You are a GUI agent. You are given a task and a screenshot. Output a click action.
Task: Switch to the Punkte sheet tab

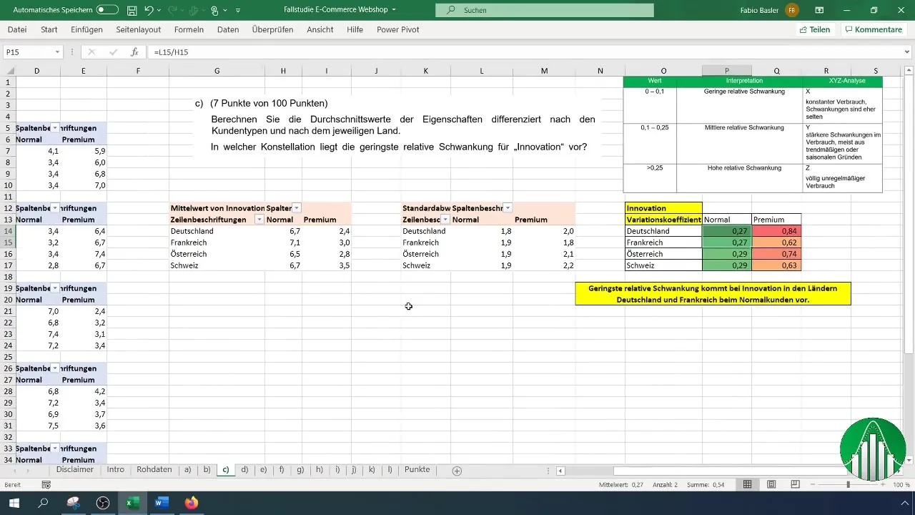click(417, 470)
